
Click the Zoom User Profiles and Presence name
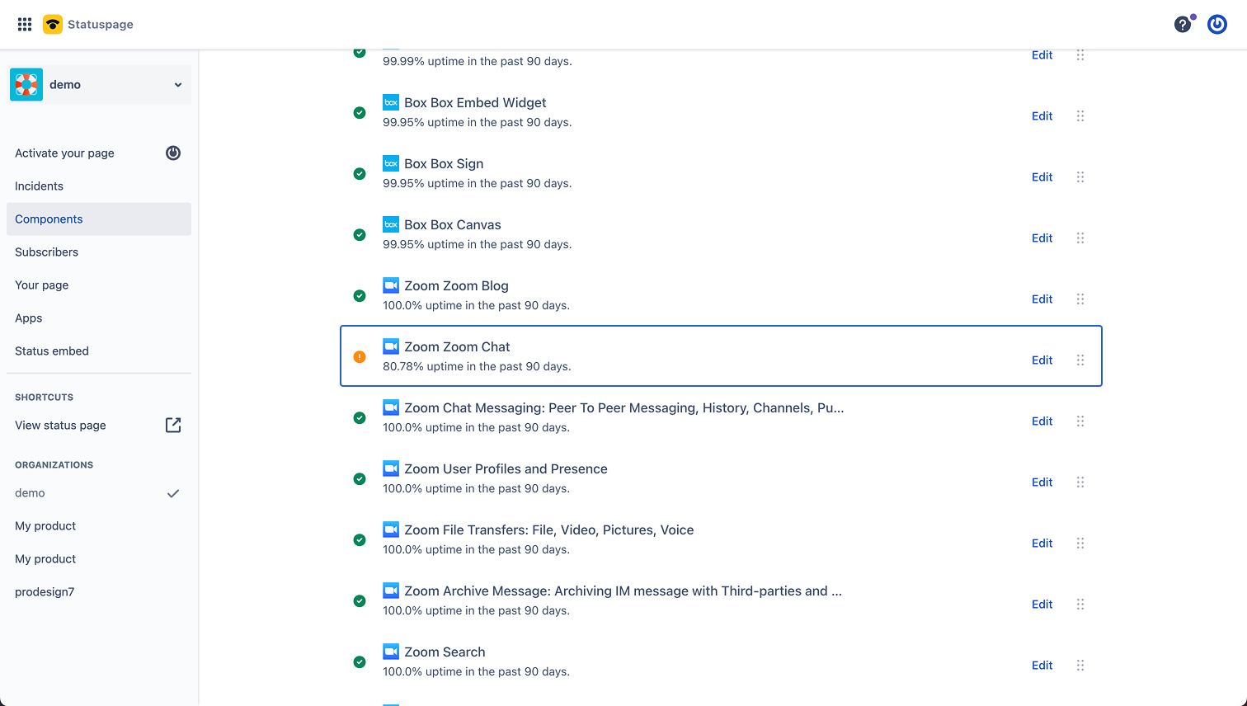pyautogui.click(x=506, y=469)
